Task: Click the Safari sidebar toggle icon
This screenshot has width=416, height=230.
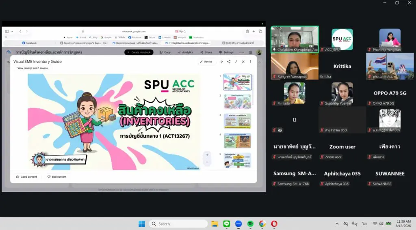Action: click(x=7, y=31)
